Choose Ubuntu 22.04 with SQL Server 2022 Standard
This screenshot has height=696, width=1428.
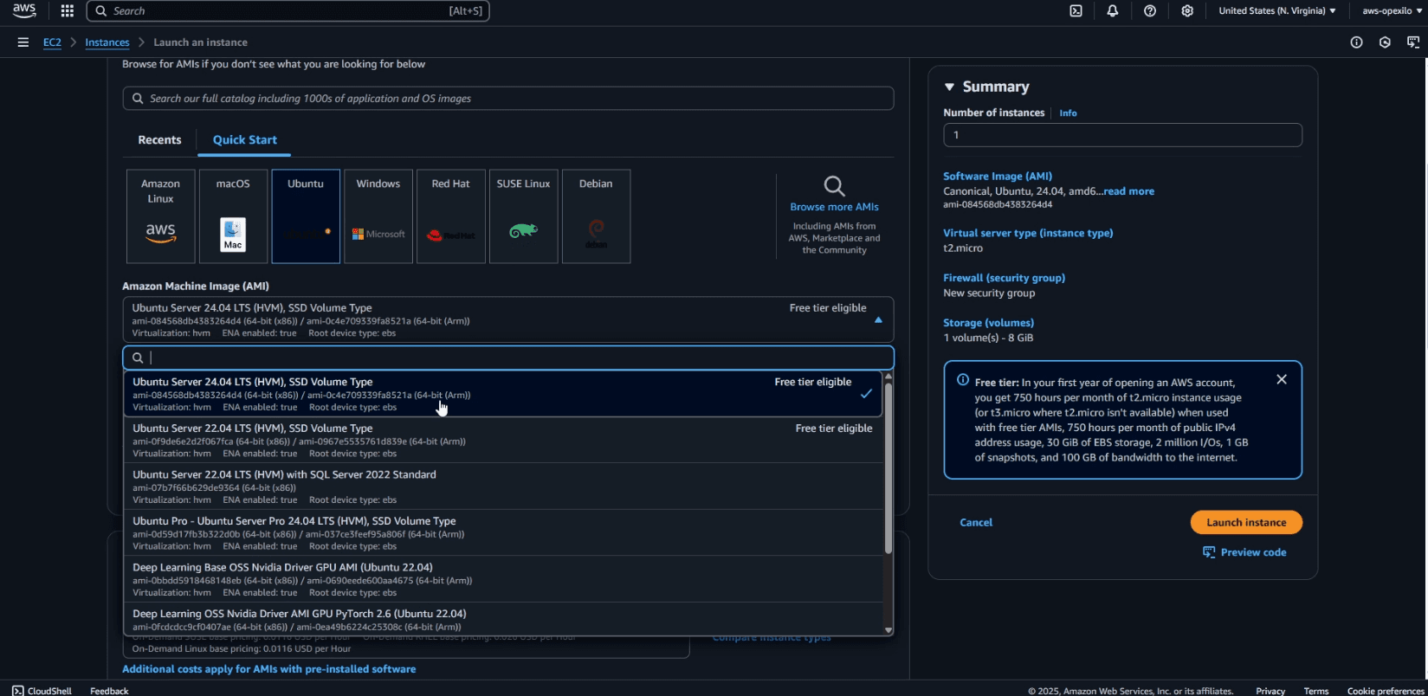503,487
